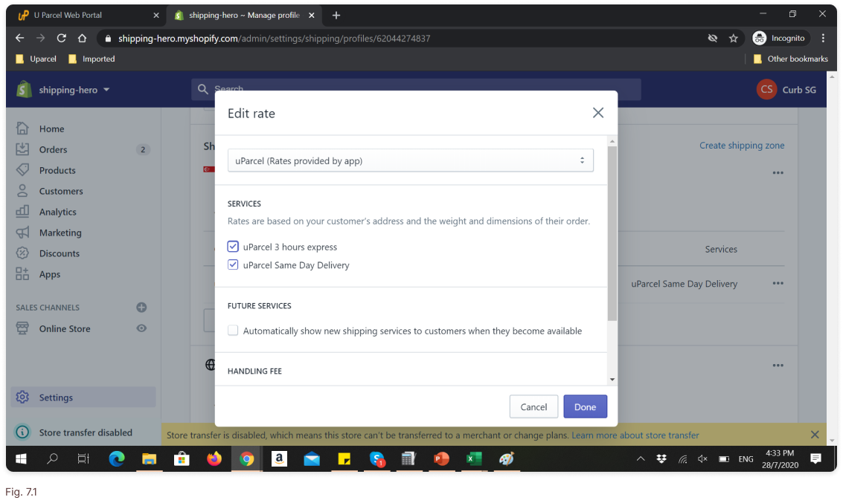This screenshot has width=843, height=500.
Task: Uncheck uParcel Same Day Delivery service
Action: pos(233,264)
